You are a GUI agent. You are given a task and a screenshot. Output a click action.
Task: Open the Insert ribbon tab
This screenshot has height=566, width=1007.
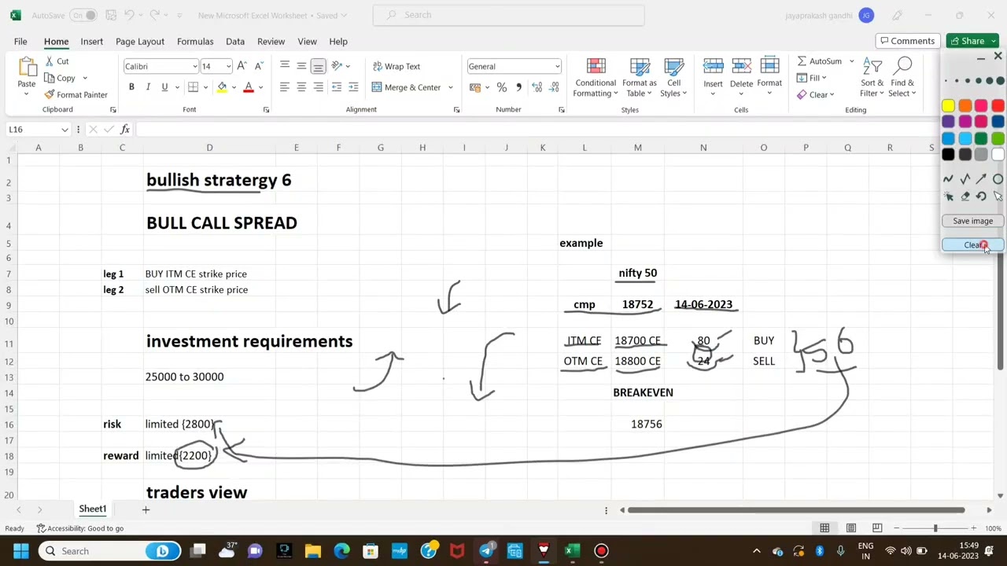pyautogui.click(x=91, y=41)
